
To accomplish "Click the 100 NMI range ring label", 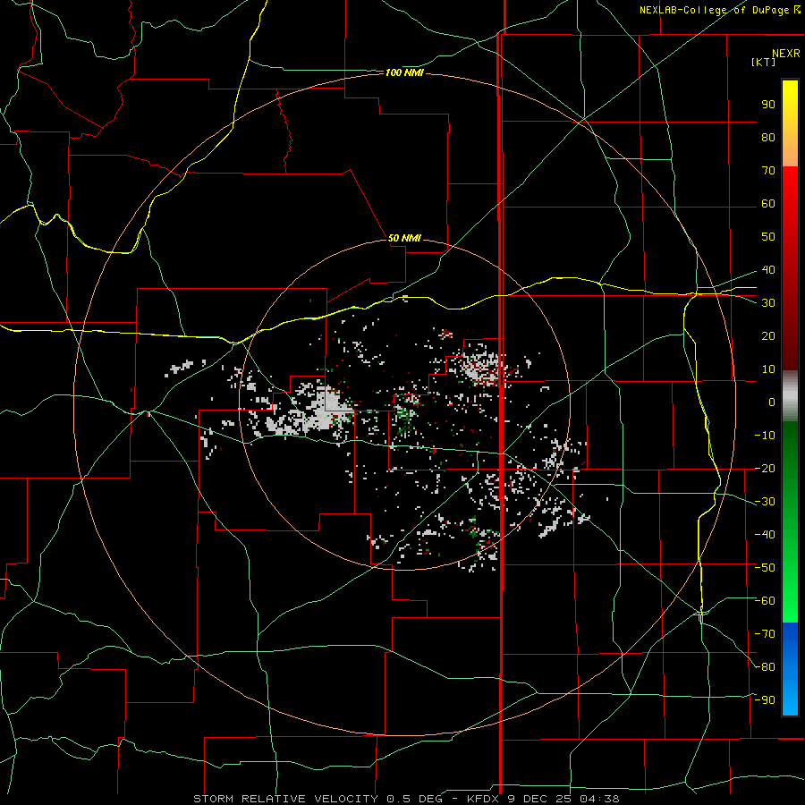I will (x=404, y=73).
